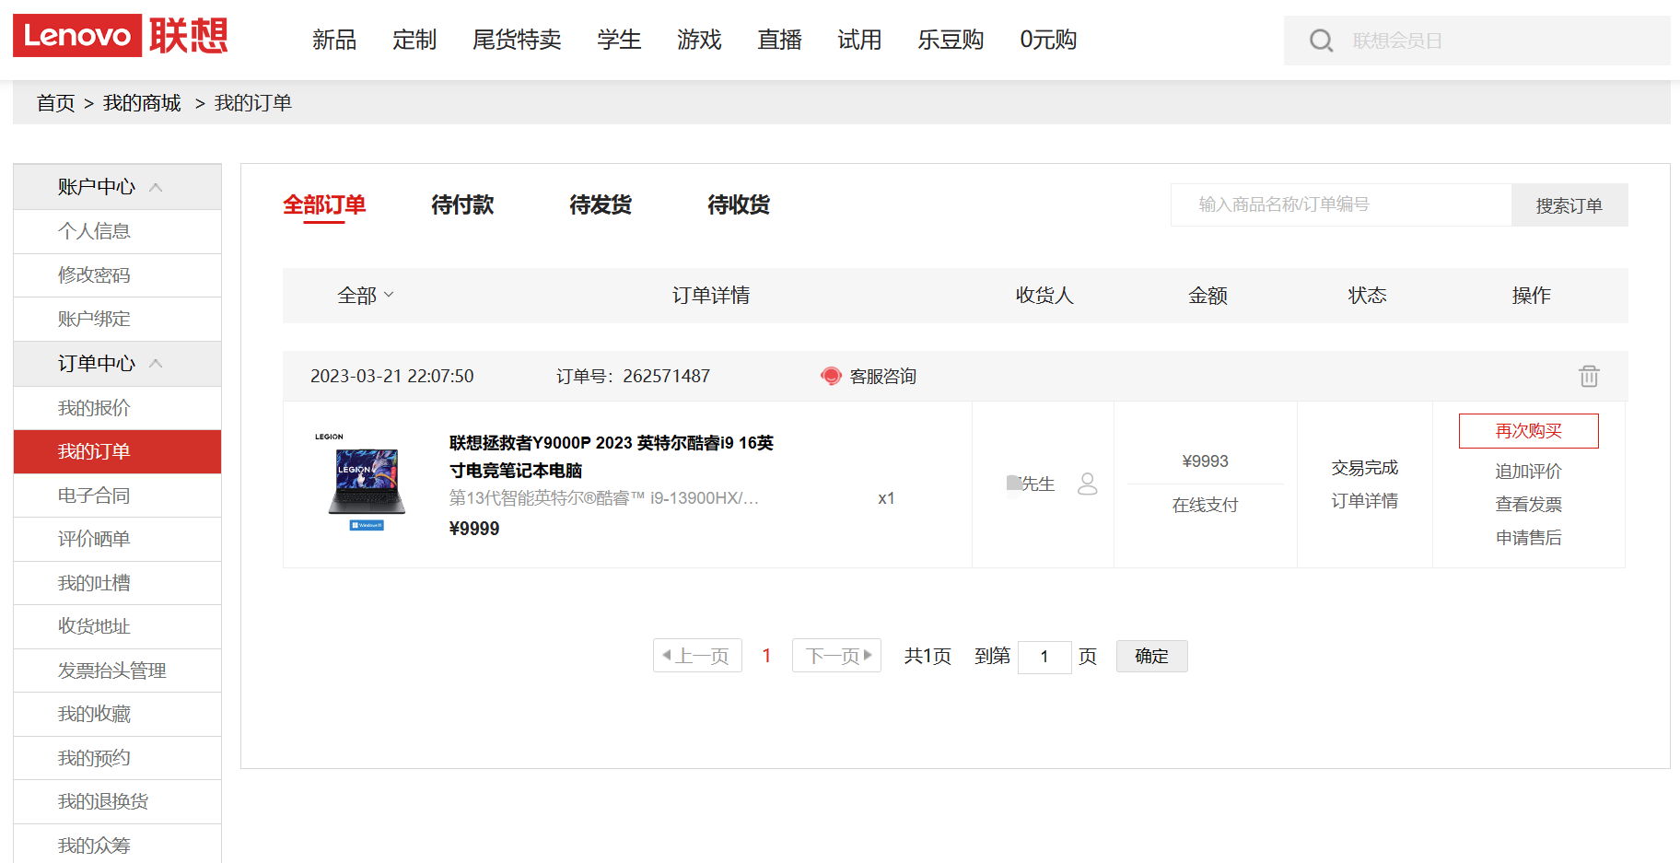This screenshot has height=863, width=1680.
Task: Click 申请售后 link
Action: pyautogui.click(x=1529, y=538)
